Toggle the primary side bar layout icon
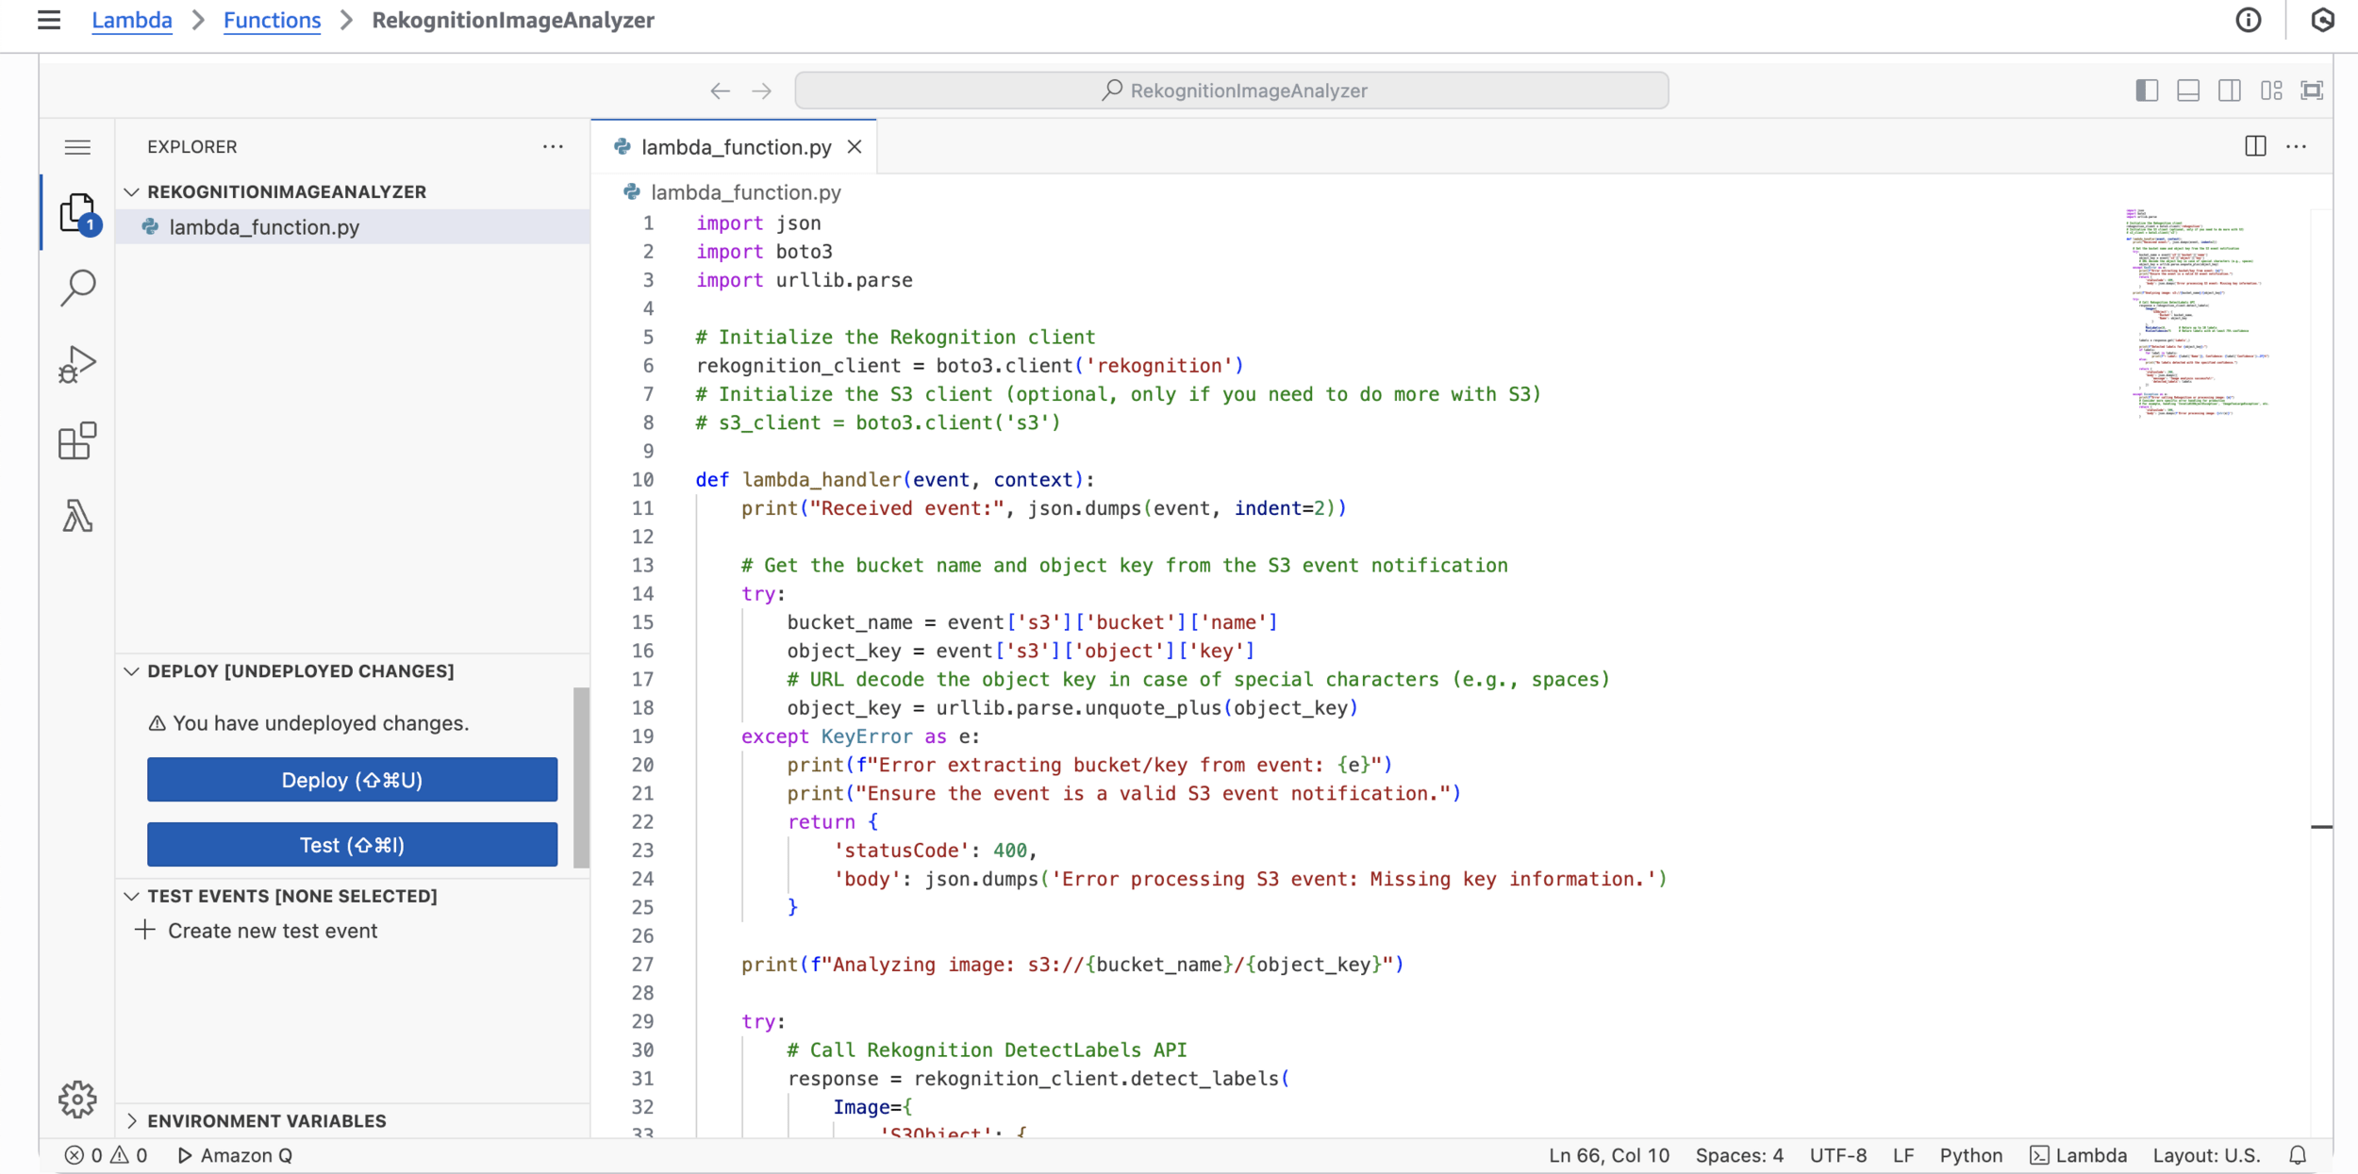2358x1174 pixels. coord(2147,91)
